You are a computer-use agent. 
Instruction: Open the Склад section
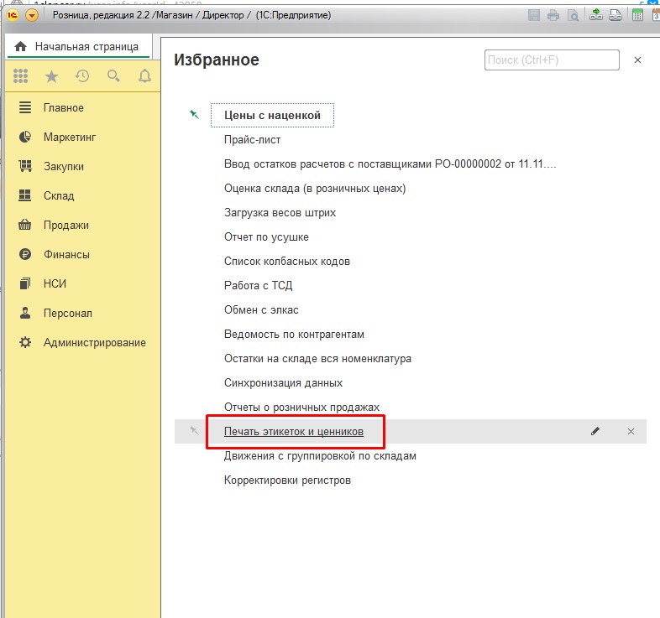59,195
